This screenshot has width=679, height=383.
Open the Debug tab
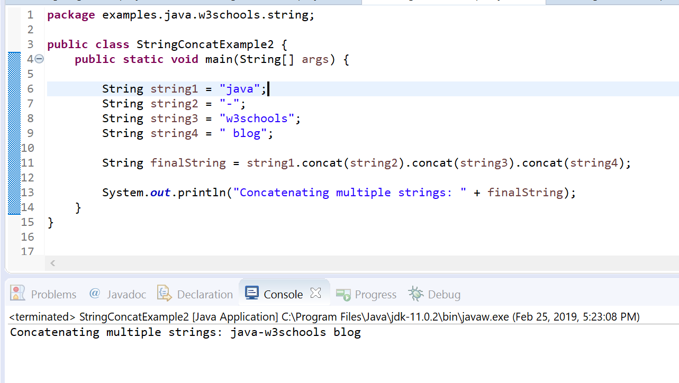click(x=444, y=294)
